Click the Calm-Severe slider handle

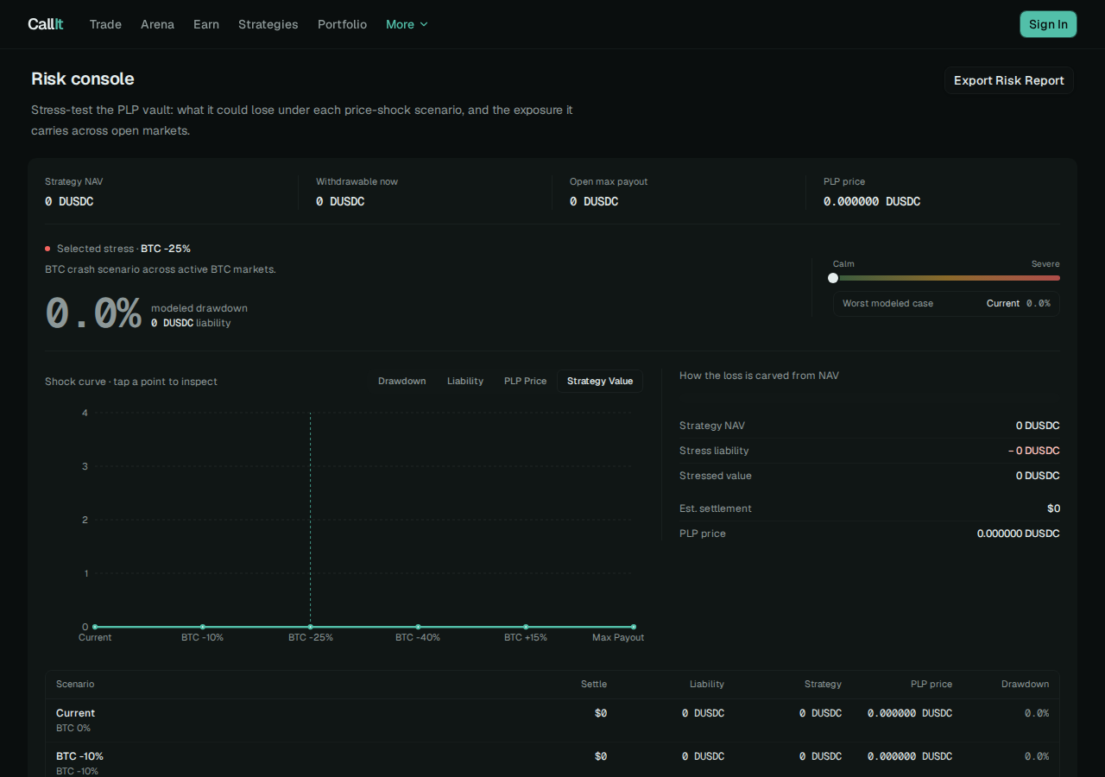(833, 278)
